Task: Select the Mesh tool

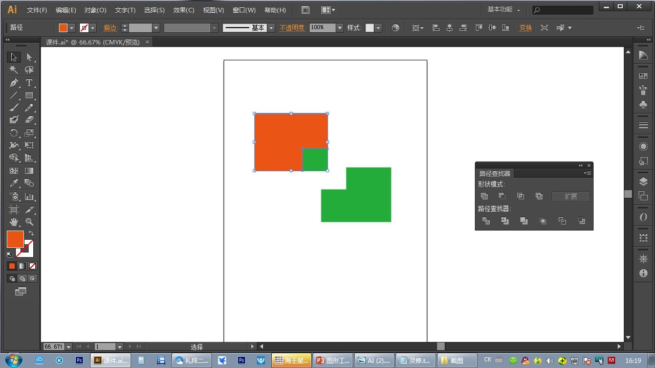Action: 14,171
